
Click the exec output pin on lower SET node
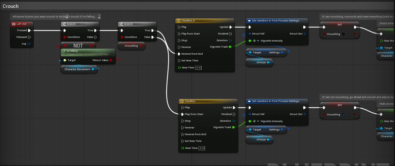(355, 108)
